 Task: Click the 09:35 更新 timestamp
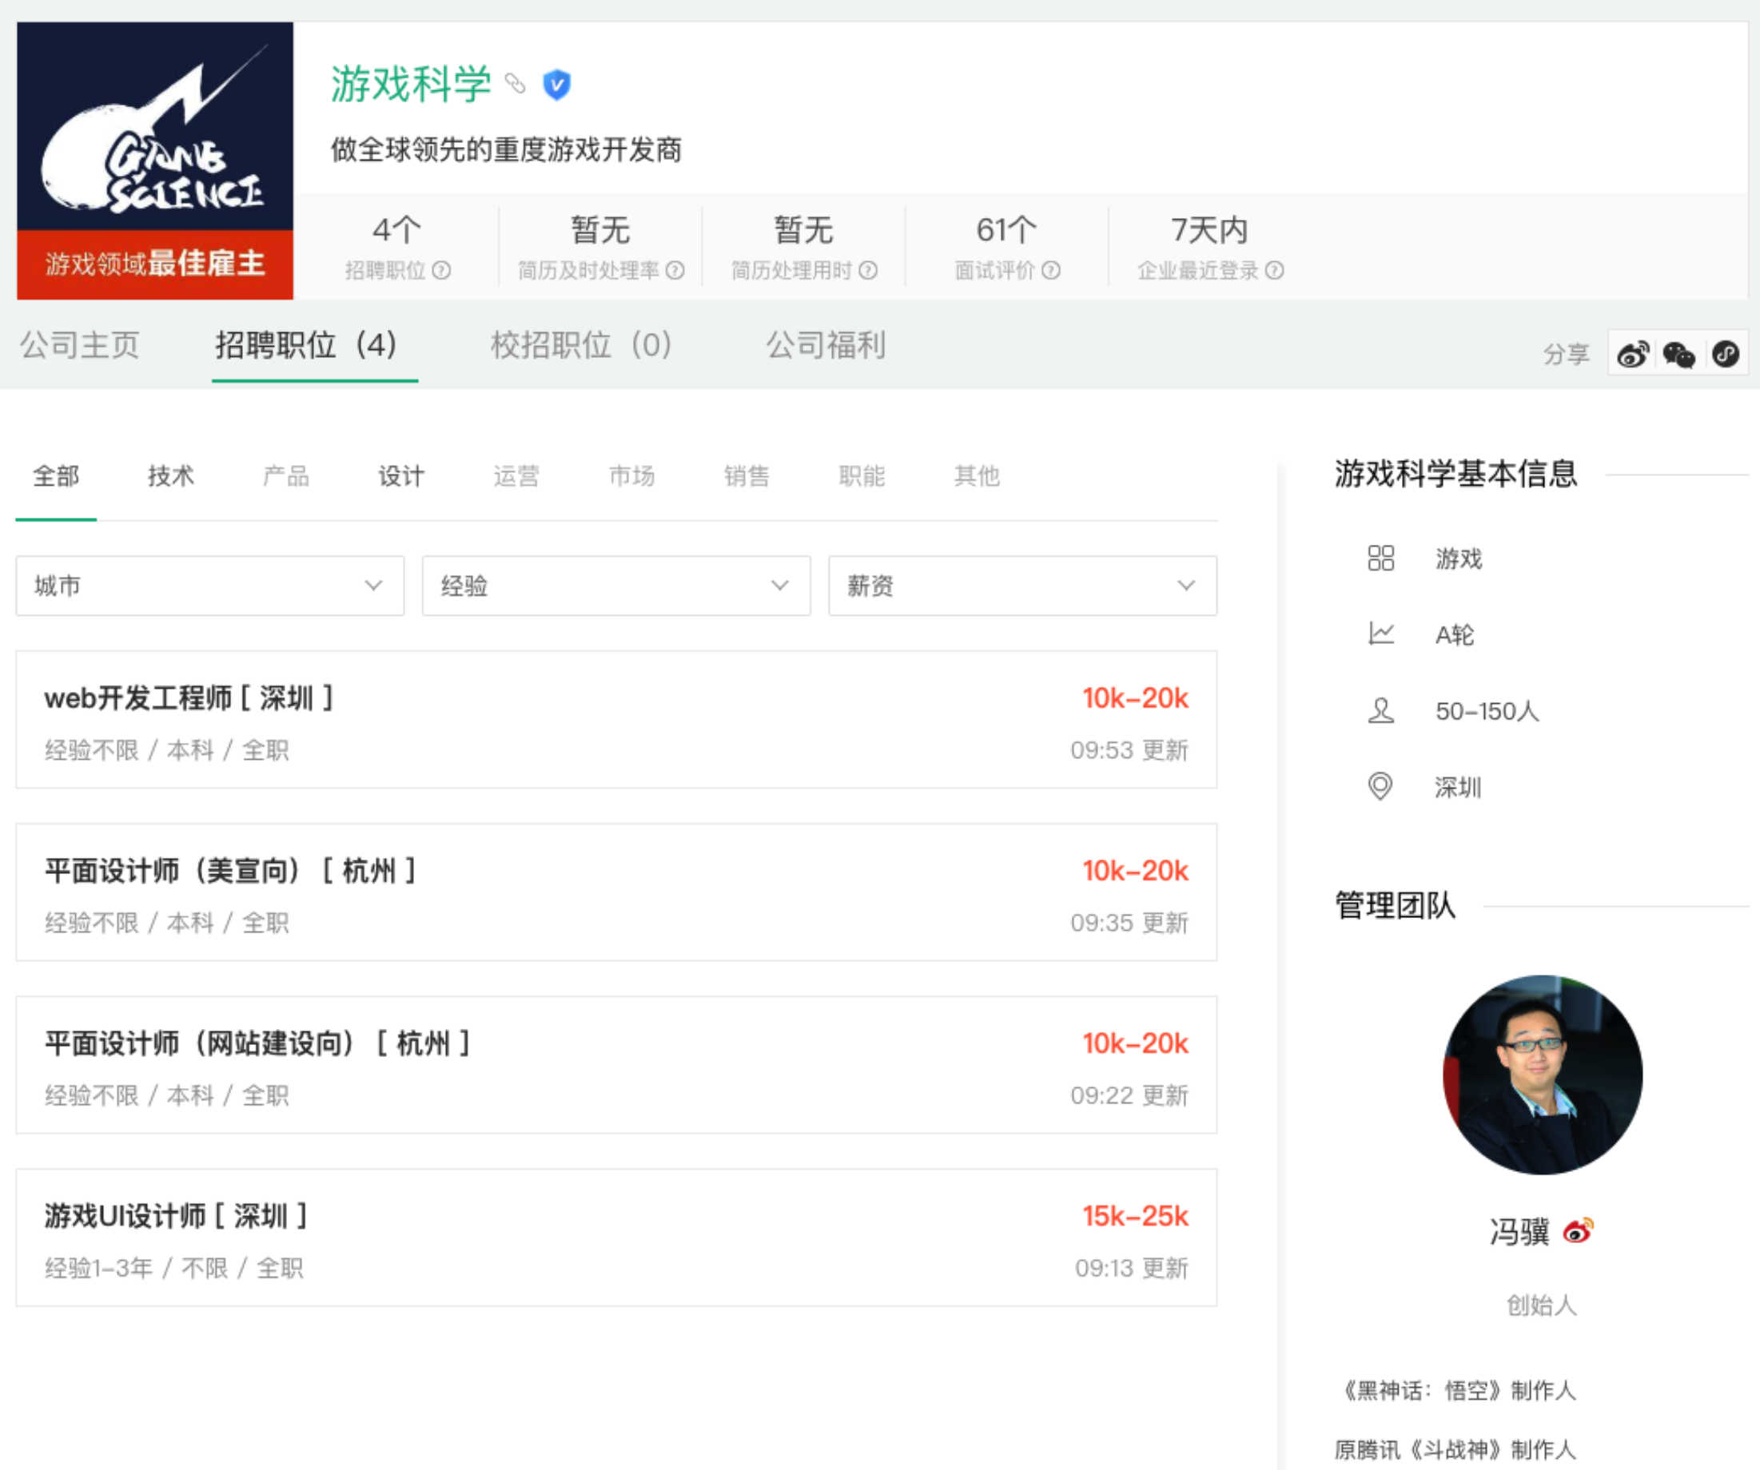point(1129,922)
